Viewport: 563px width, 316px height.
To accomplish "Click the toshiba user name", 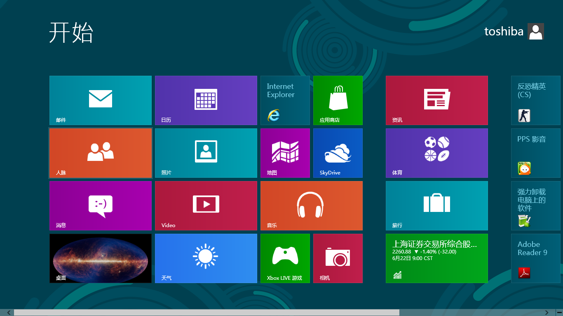I will 504,32.
